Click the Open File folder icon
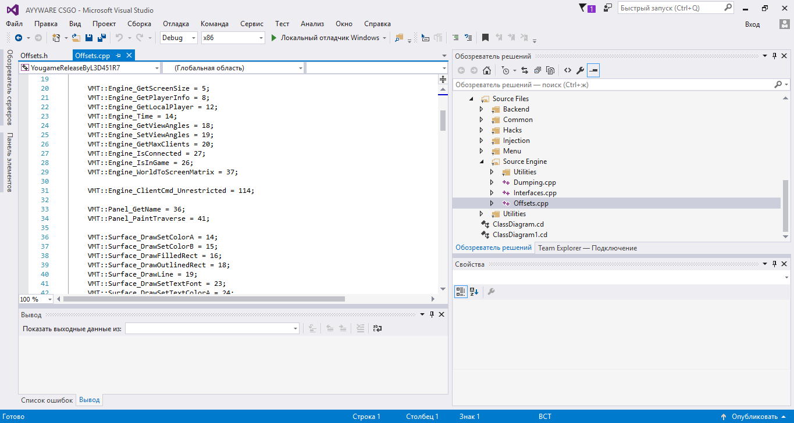794x423 pixels. coord(76,38)
